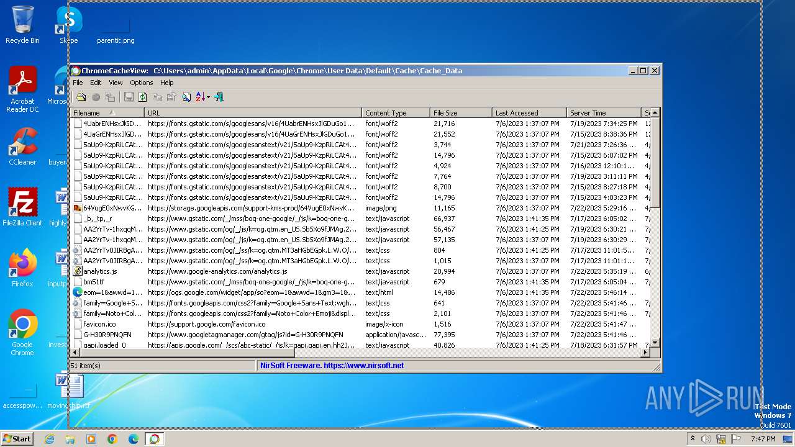Viewport: 795px width, 447px height.
Task: Click the Refresh toolbar icon
Action: (143, 97)
